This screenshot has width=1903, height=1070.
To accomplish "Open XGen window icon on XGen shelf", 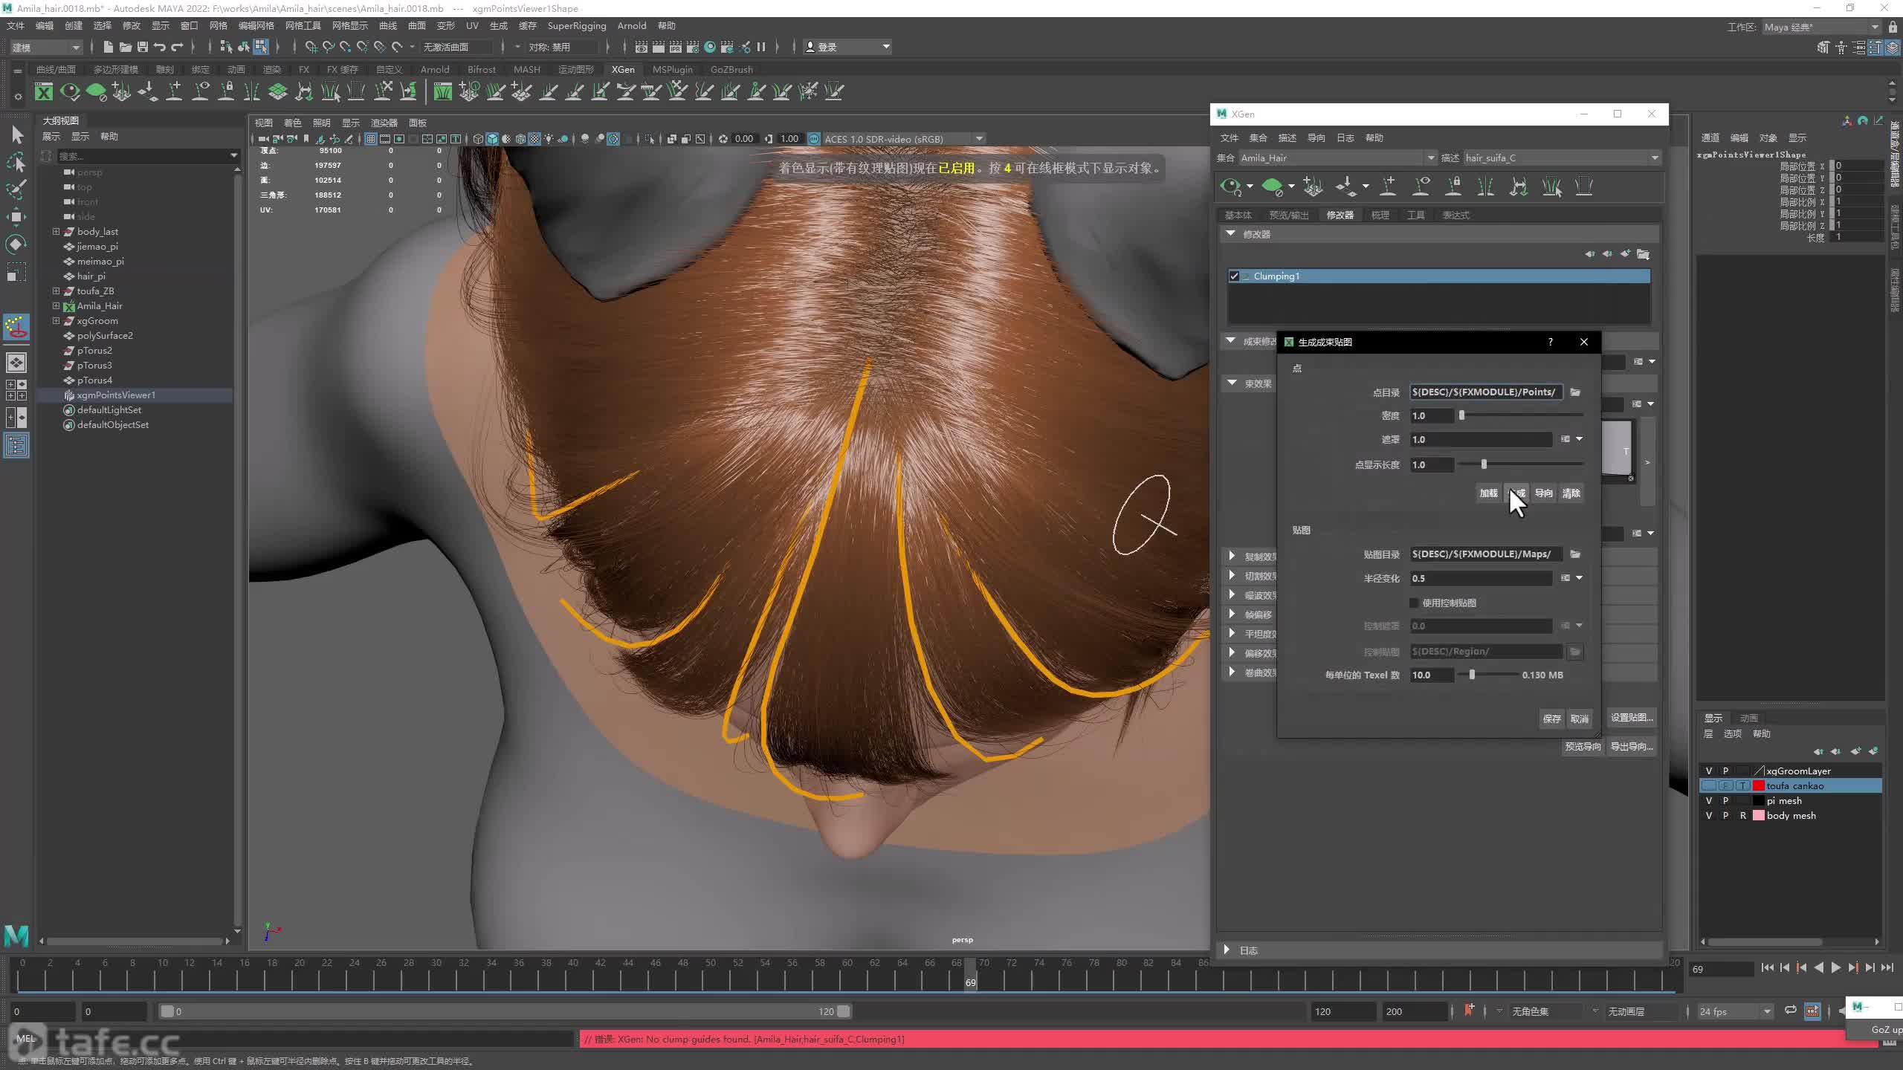I will point(44,91).
